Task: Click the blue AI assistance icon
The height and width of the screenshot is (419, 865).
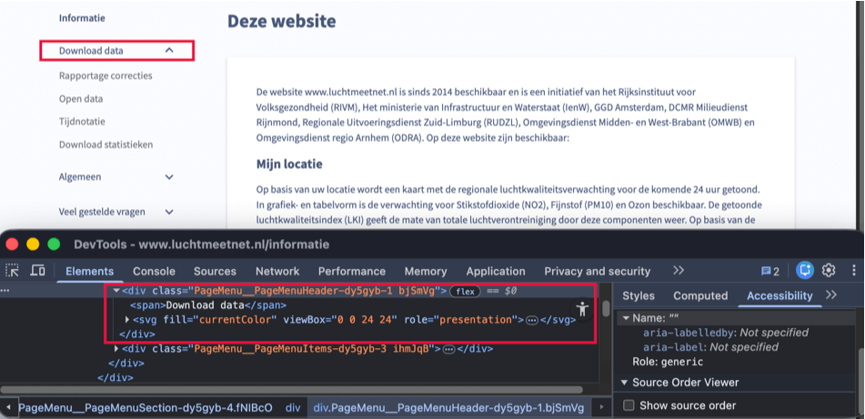Action: pyautogui.click(x=805, y=271)
